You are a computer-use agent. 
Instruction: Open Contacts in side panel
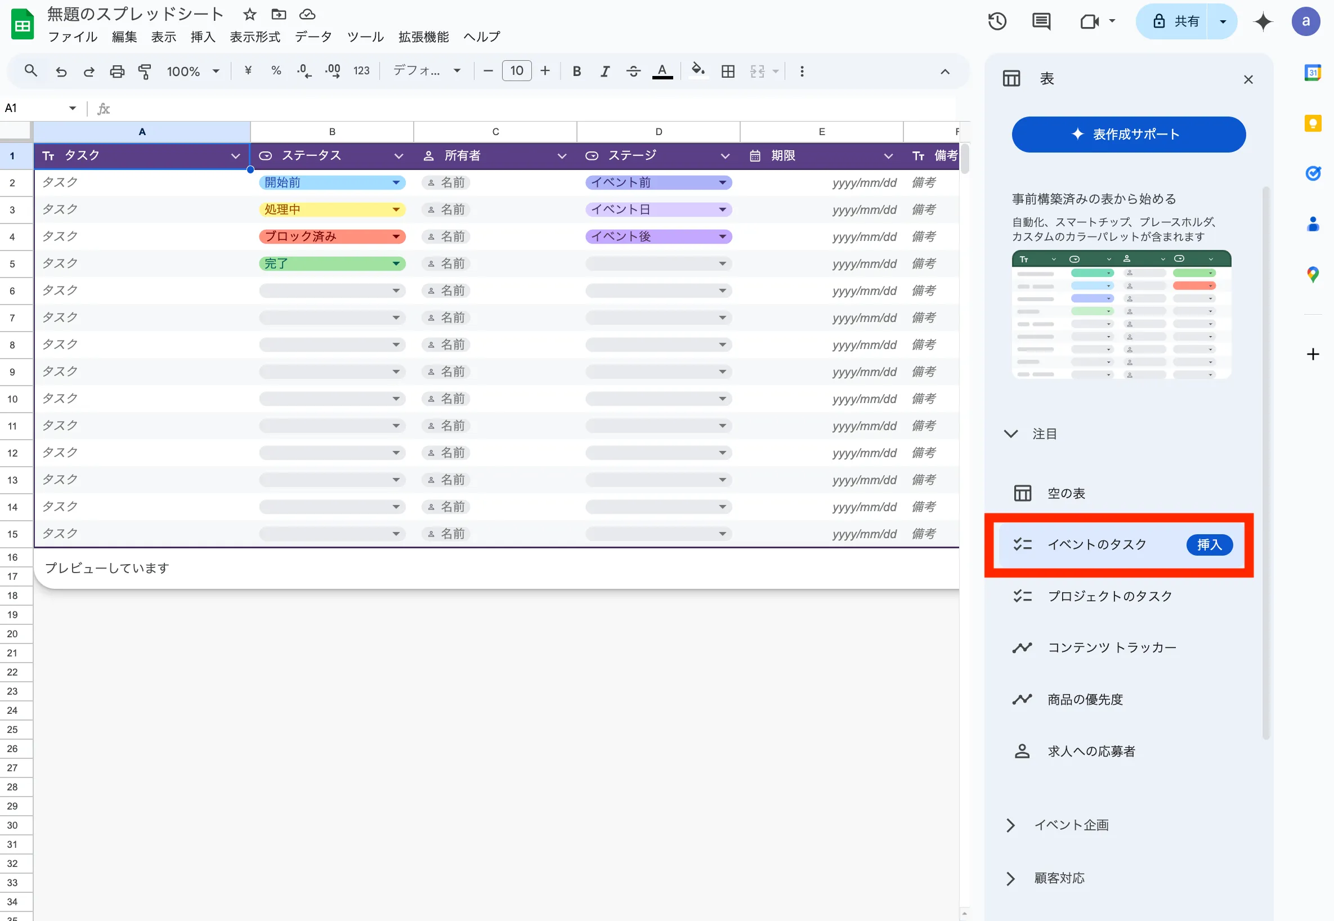1313,224
